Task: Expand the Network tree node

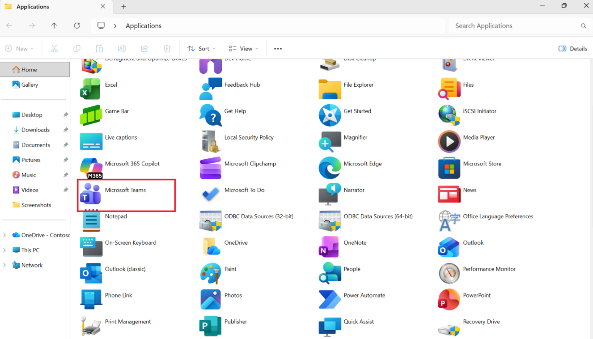Action: coord(4,265)
